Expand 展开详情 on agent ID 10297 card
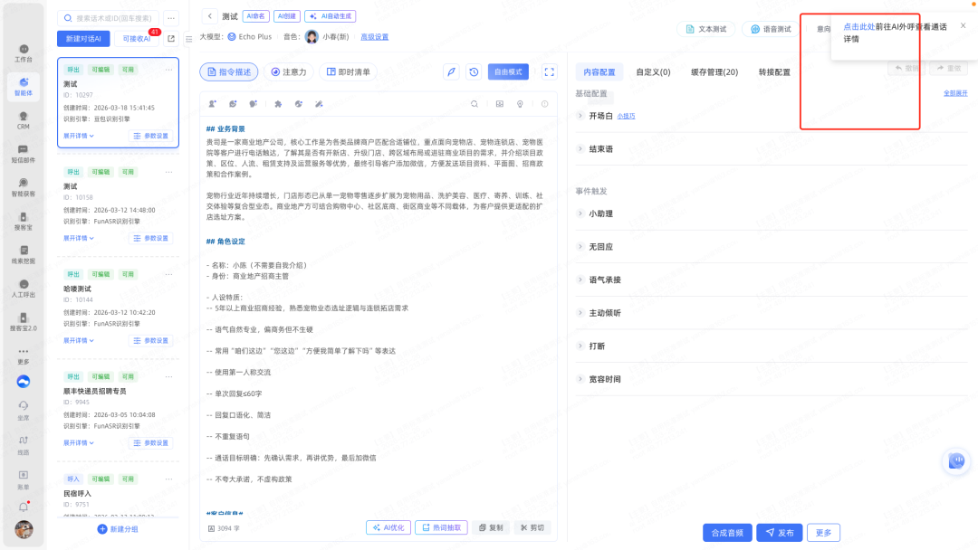The width and height of the screenshot is (978, 550). [x=79, y=136]
